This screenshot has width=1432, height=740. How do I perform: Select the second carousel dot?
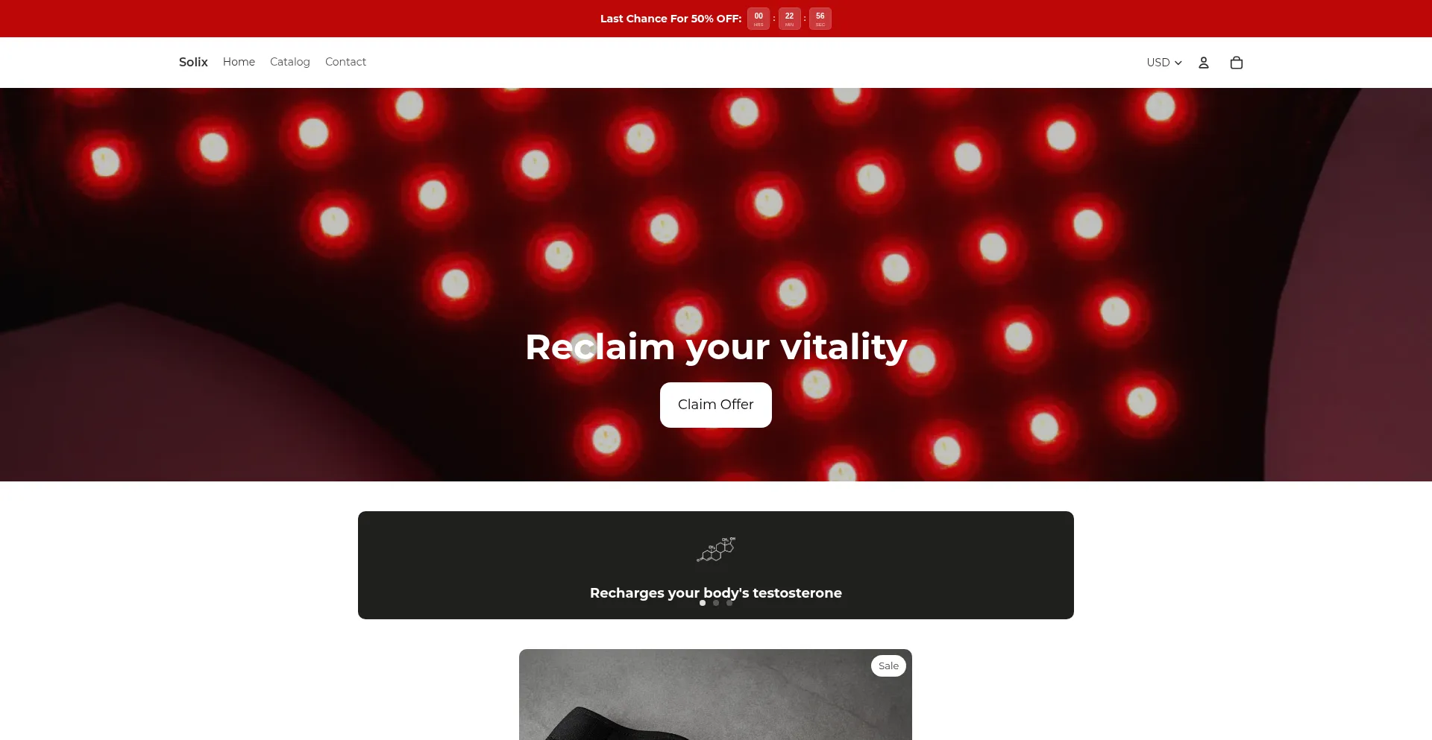tap(716, 603)
